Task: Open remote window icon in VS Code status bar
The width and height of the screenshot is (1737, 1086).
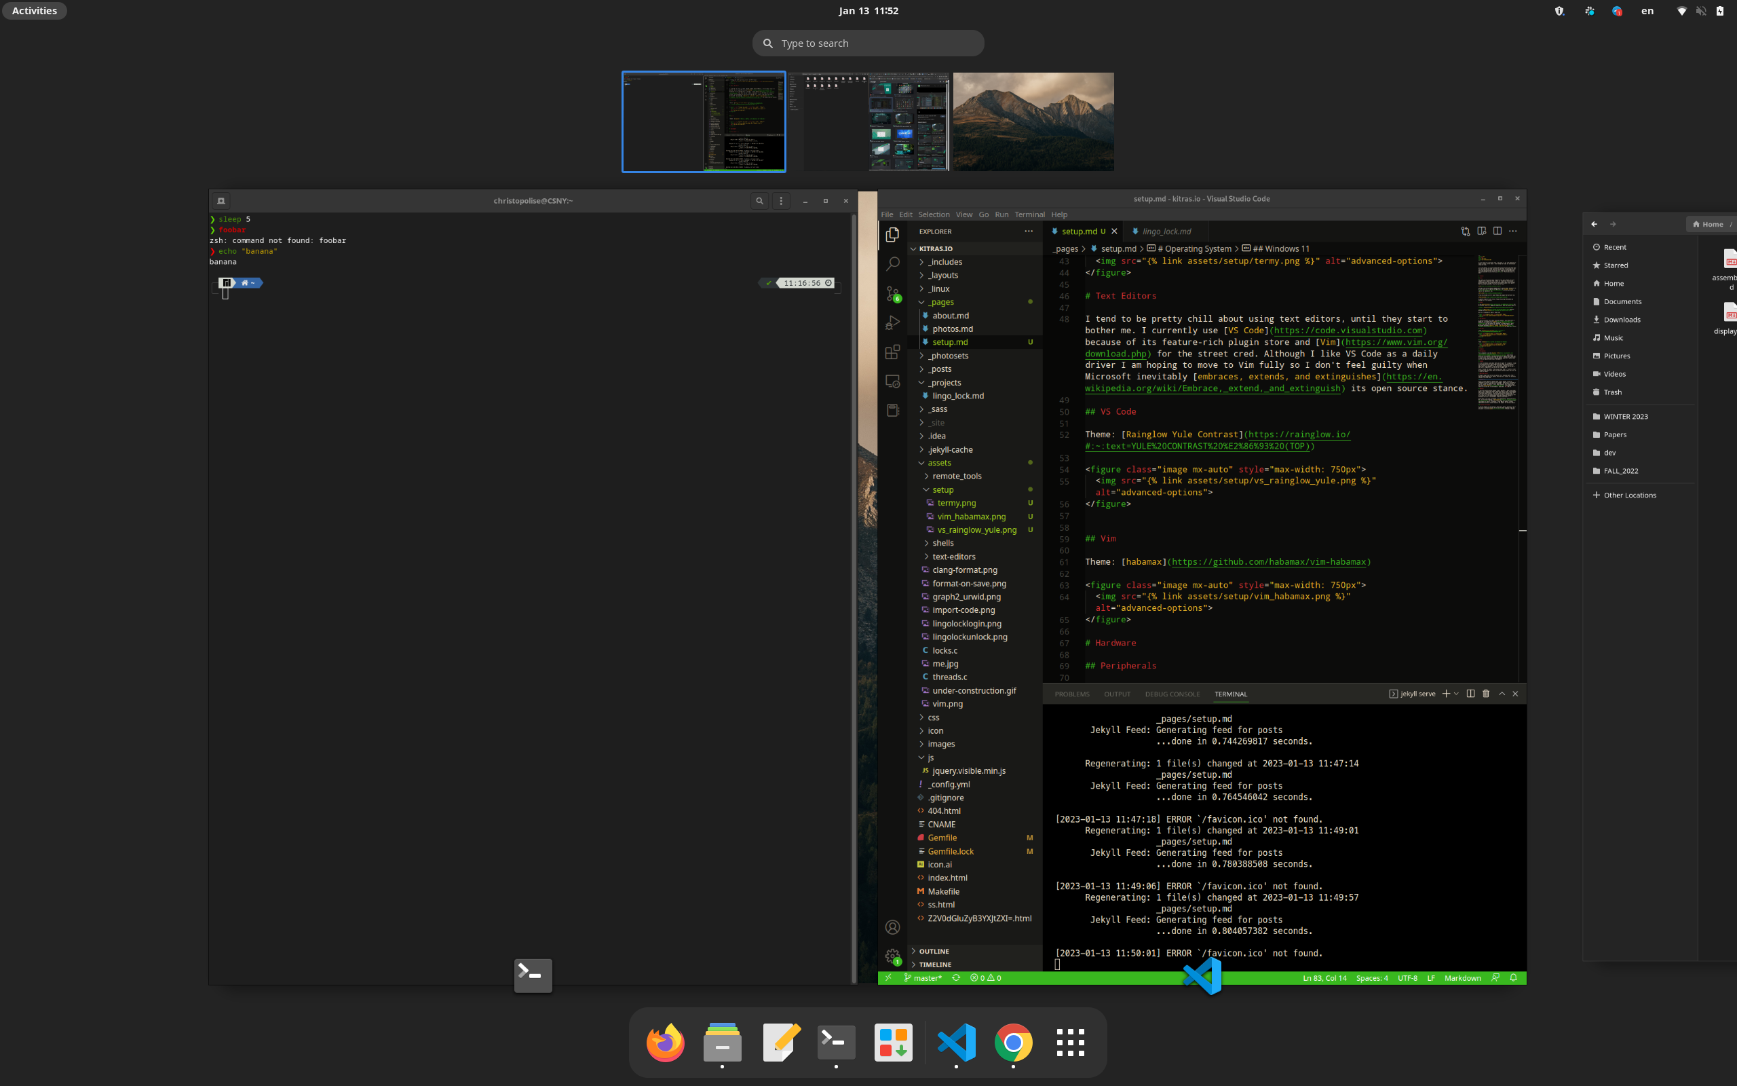Action: [889, 977]
